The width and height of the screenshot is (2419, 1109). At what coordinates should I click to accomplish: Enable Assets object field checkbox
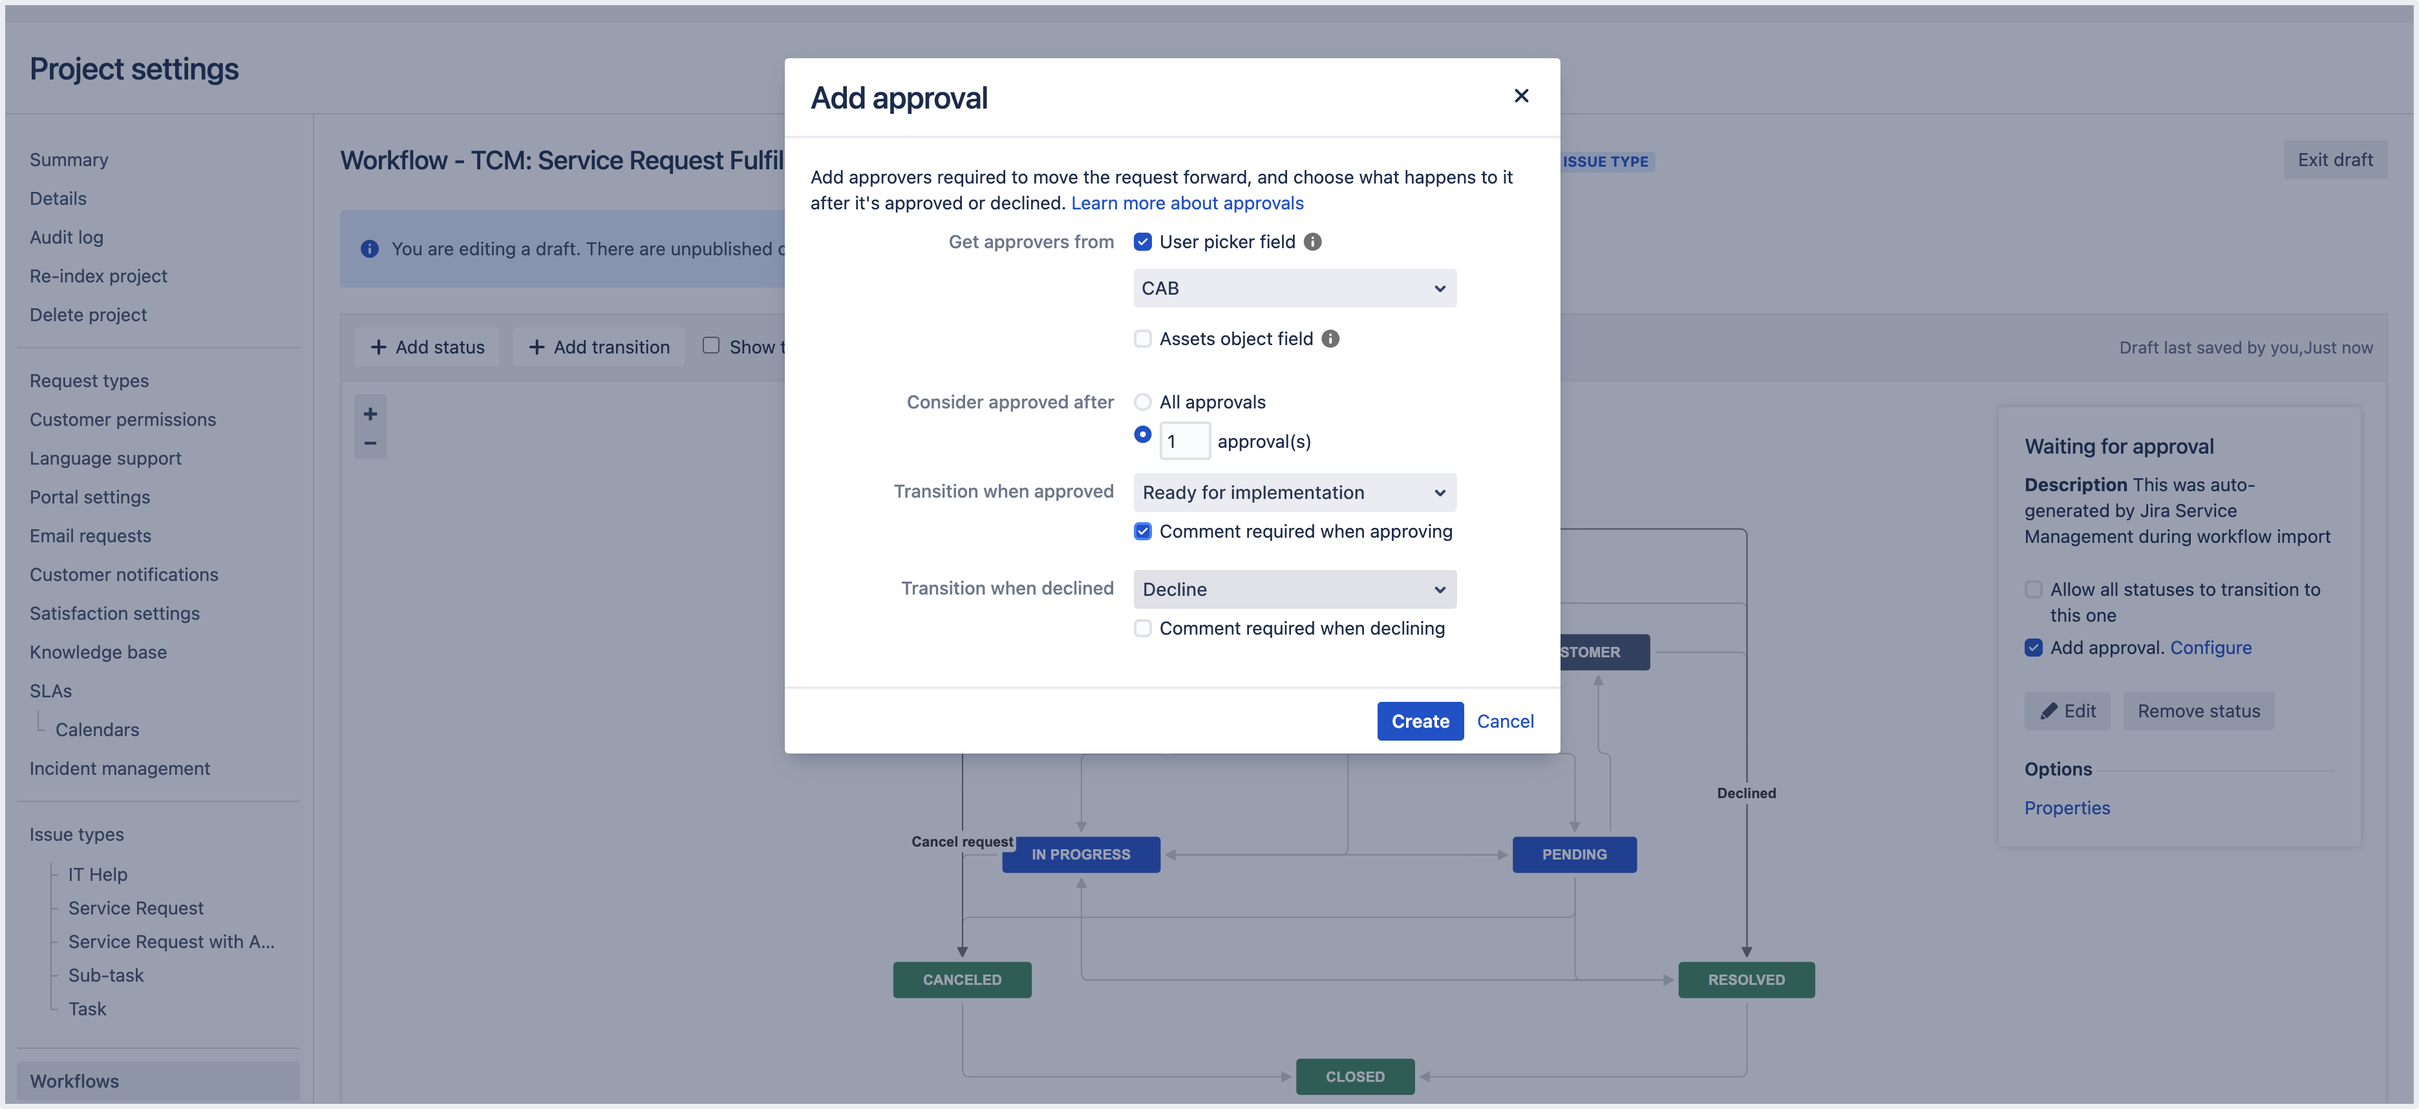(1142, 339)
